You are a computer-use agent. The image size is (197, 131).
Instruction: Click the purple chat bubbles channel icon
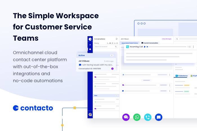coord(126,117)
